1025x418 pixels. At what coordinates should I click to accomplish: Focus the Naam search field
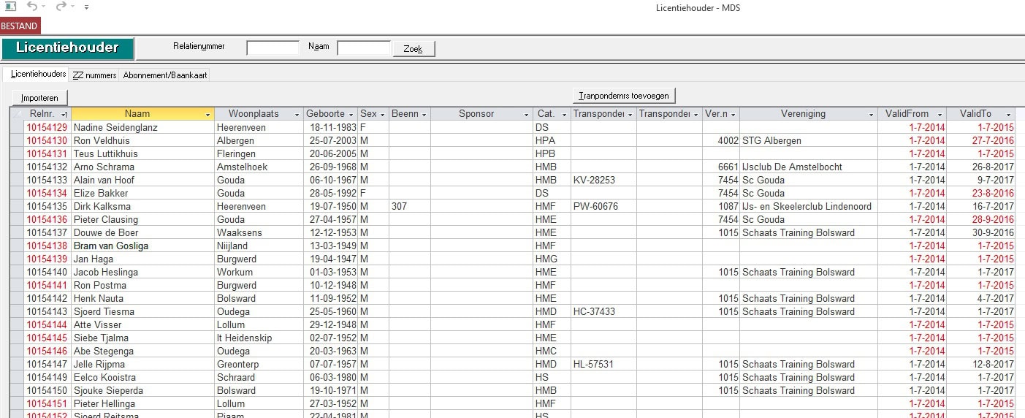pos(363,48)
